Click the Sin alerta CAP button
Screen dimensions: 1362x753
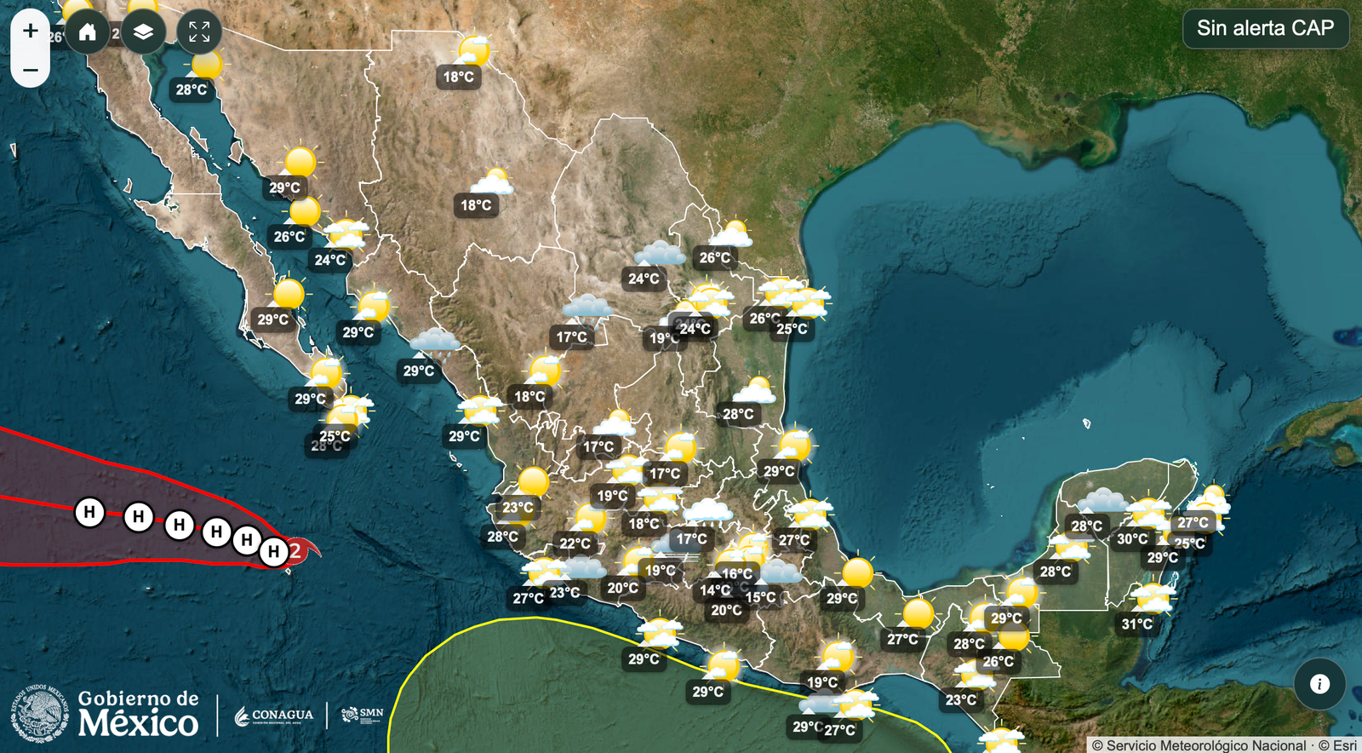[x=1266, y=28]
